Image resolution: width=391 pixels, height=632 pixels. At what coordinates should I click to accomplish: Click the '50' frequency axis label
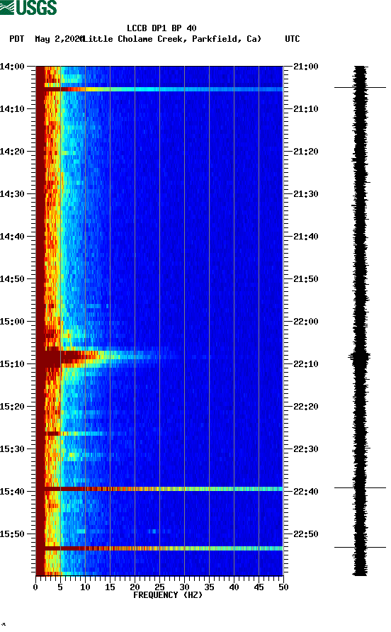283,587
